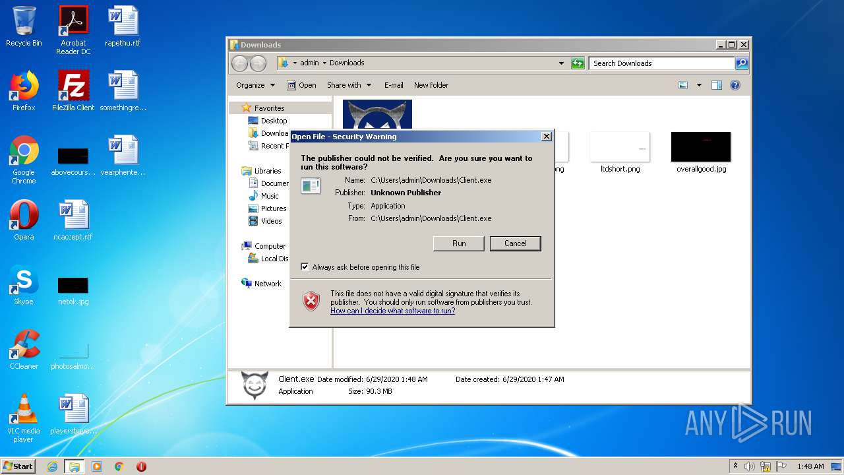
Task: Expand the Organize menu dropdown
Action: click(x=255, y=85)
